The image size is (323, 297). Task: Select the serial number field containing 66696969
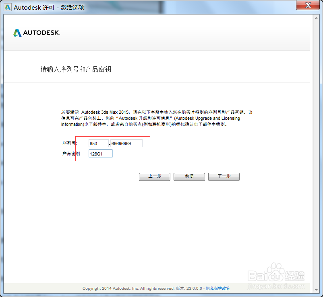126,143
